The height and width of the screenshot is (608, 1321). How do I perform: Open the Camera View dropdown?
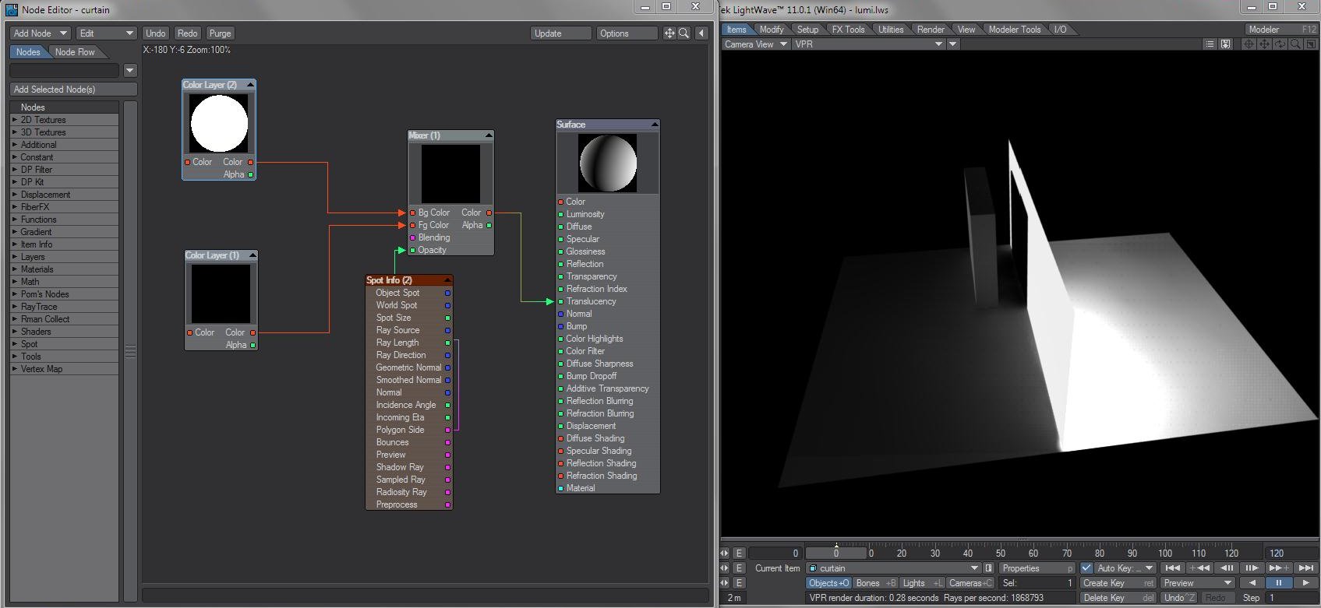754,44
